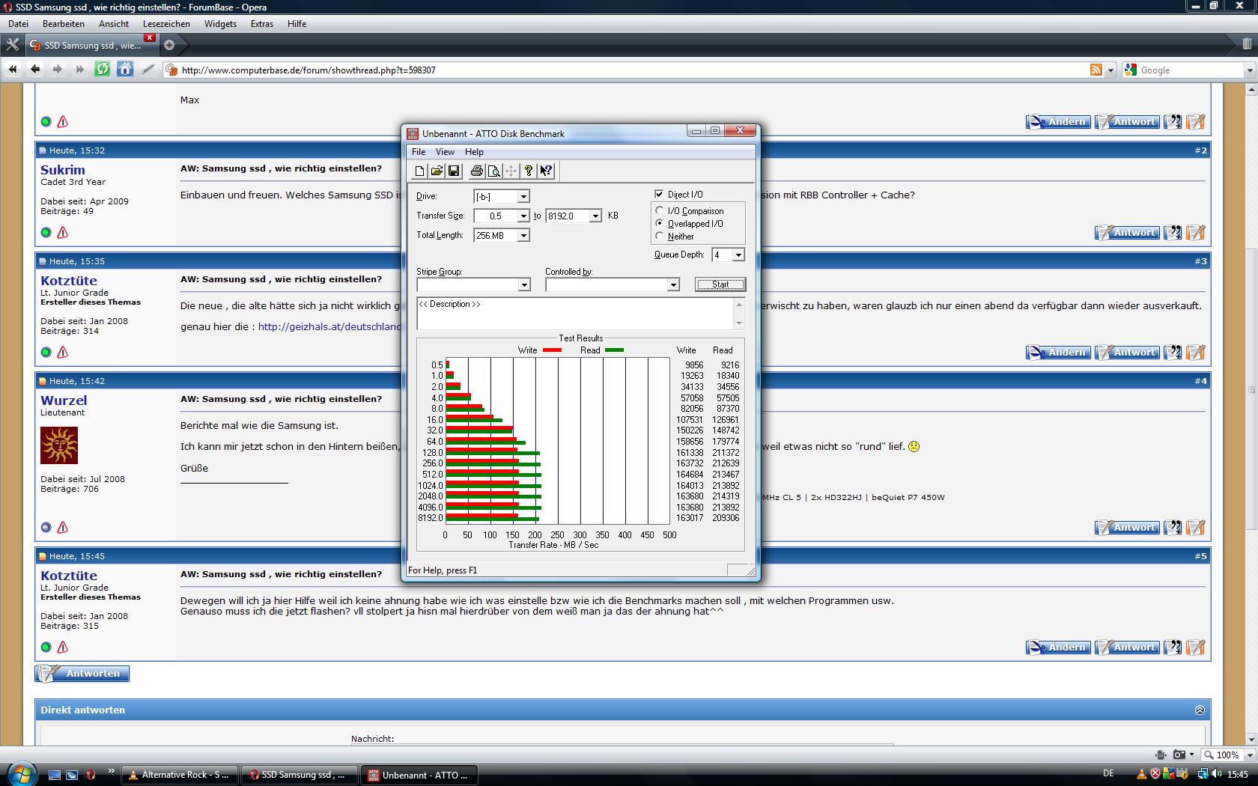Click the report warning icon in Sukrim's post
Screen dimensions: 1258x786
point(63,232)
